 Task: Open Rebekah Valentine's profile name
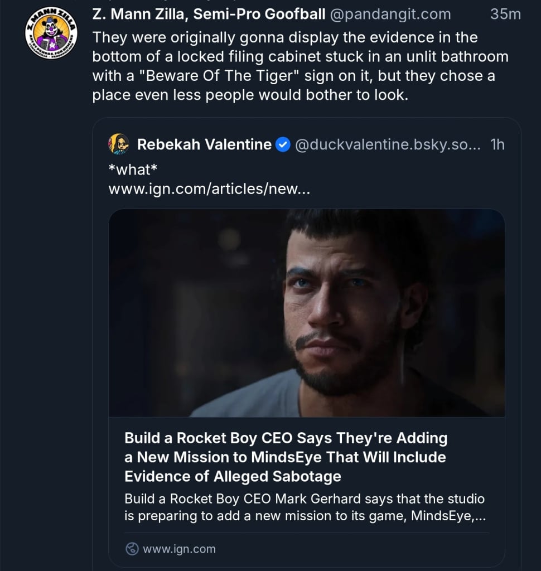(204, 145)
